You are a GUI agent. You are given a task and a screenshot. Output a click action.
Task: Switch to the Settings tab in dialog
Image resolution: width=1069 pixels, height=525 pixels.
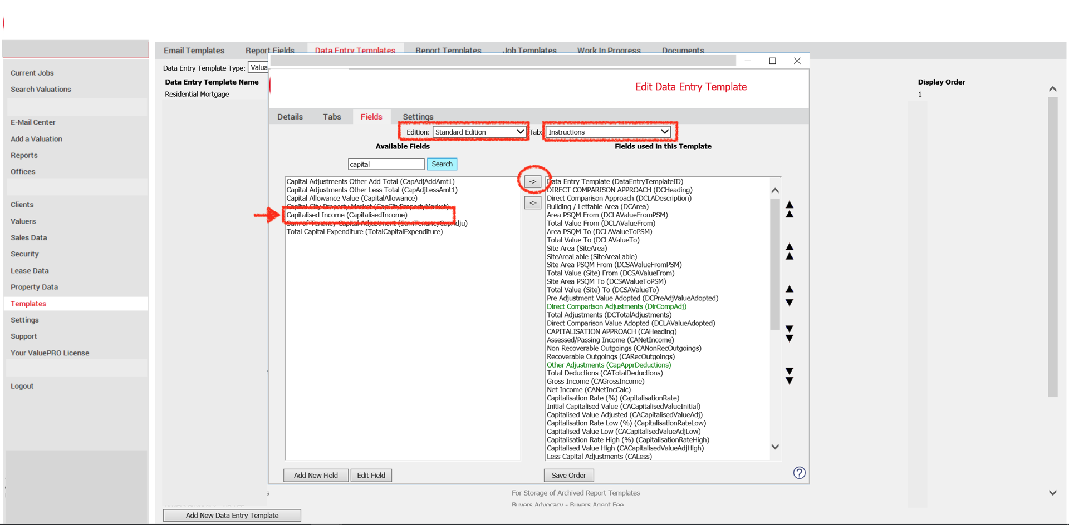pyautogui.click(x=418, y=117)
